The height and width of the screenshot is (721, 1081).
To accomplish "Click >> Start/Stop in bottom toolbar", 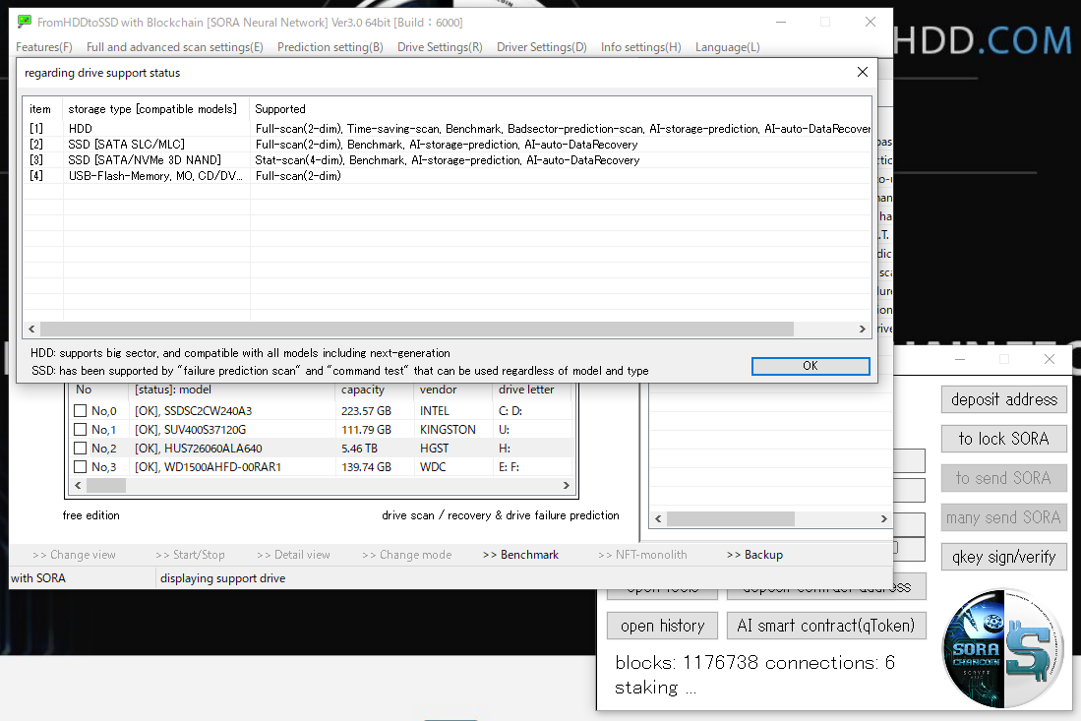I will [190, 555].
